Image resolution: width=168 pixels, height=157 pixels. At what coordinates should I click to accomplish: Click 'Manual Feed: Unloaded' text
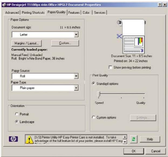coord(27,55)
